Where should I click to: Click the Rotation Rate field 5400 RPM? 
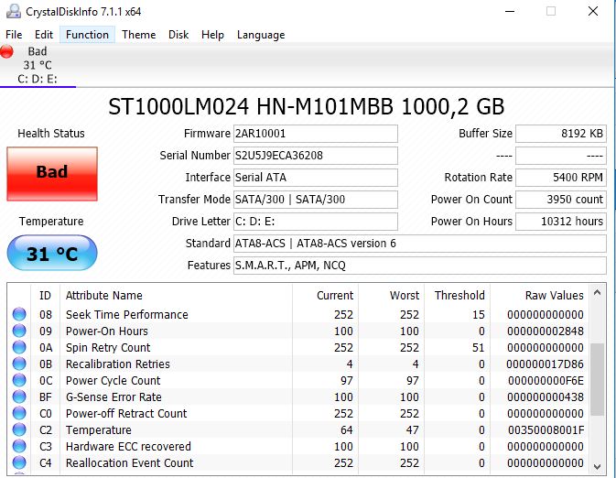pyautogui.click(x=561, y=178)
